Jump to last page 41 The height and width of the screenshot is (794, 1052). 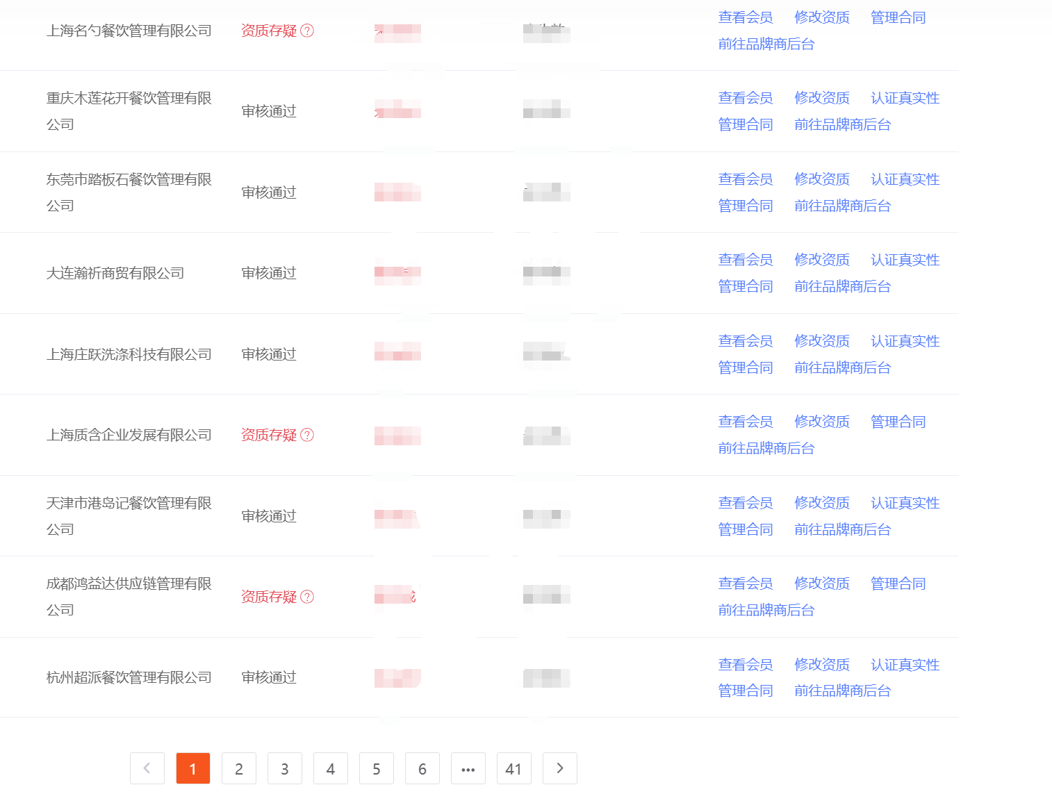513,768
